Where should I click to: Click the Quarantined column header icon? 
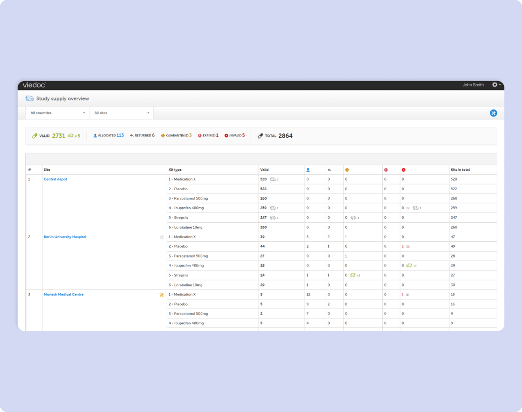(347, 170)
